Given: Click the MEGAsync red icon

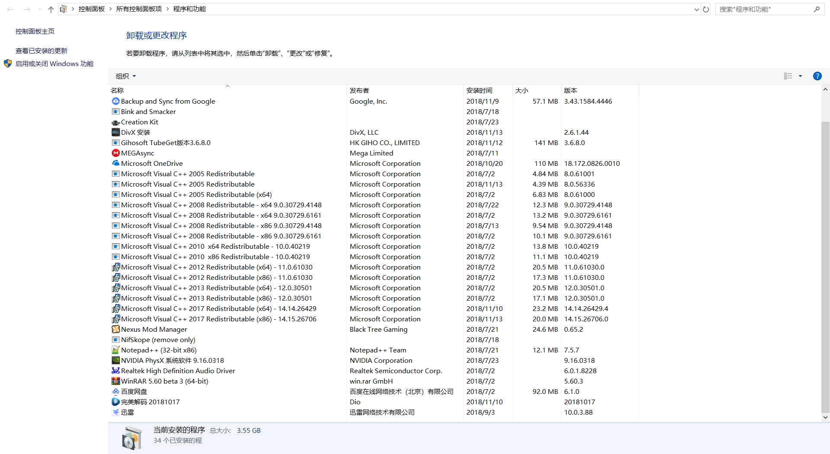Looking at the screenshot, I should 115,153.
